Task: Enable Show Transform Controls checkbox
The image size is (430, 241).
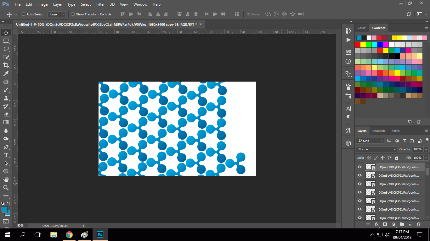Action: [73, 14]
